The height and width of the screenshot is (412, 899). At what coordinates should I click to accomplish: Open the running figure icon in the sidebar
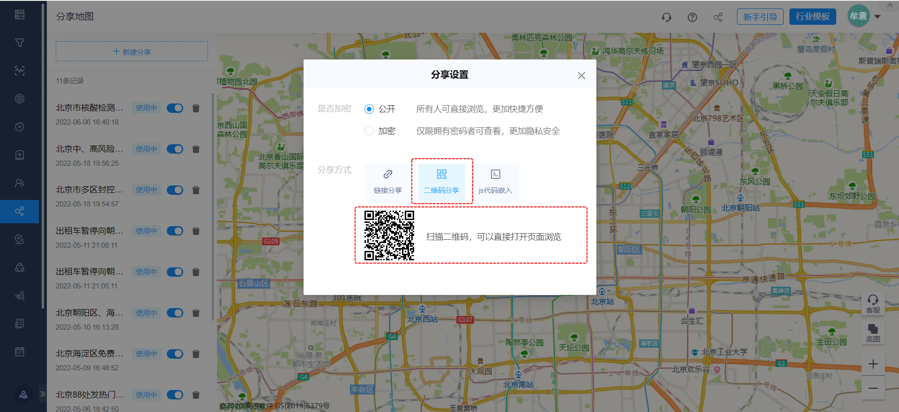(x=20, y=295)
